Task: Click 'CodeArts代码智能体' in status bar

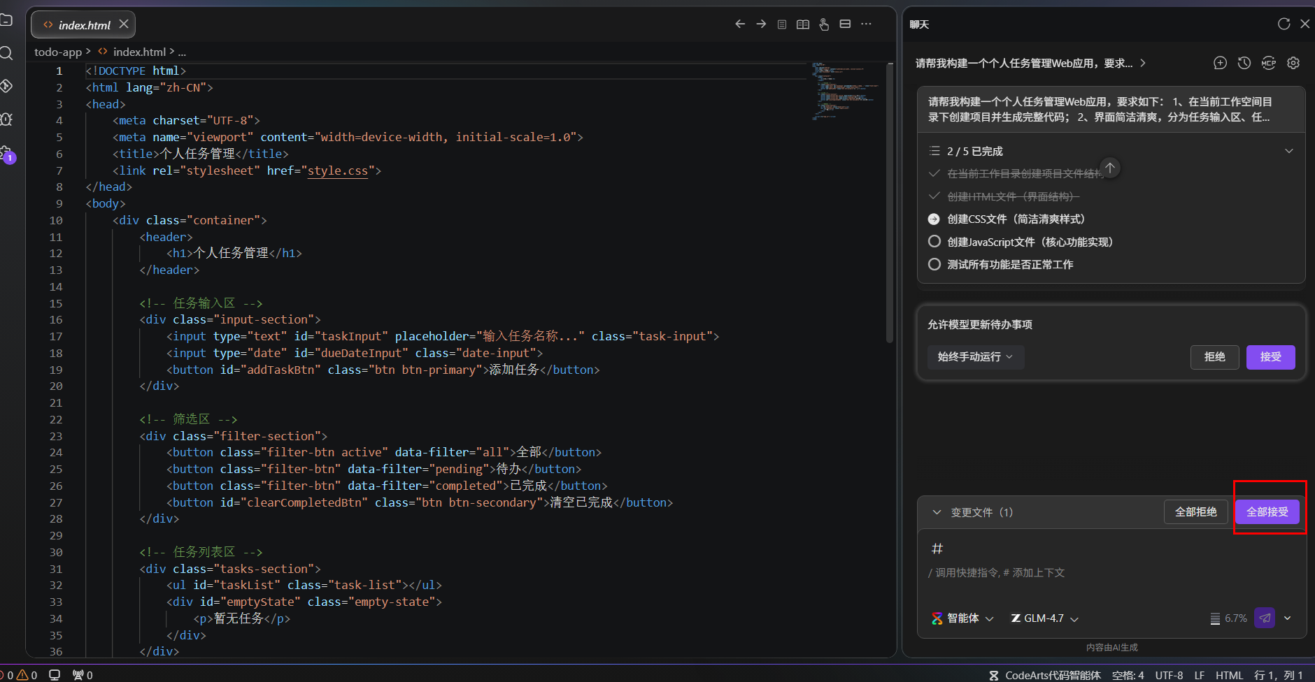Action: (x=1045, y=675)
